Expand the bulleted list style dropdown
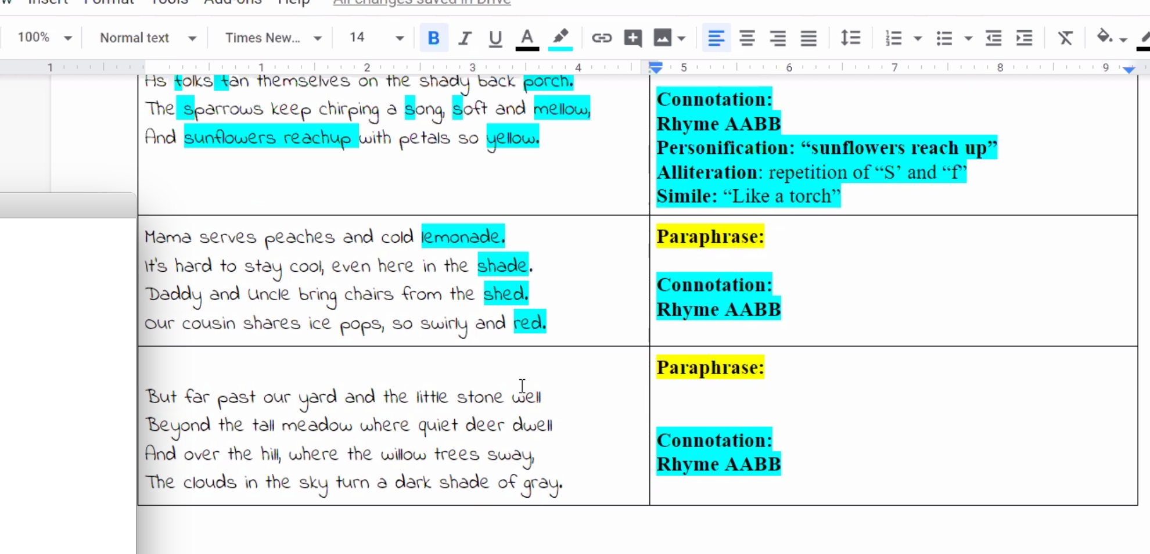Viewport: 1150px width, 554px height. pyautogui.click(x=968, y=39)
